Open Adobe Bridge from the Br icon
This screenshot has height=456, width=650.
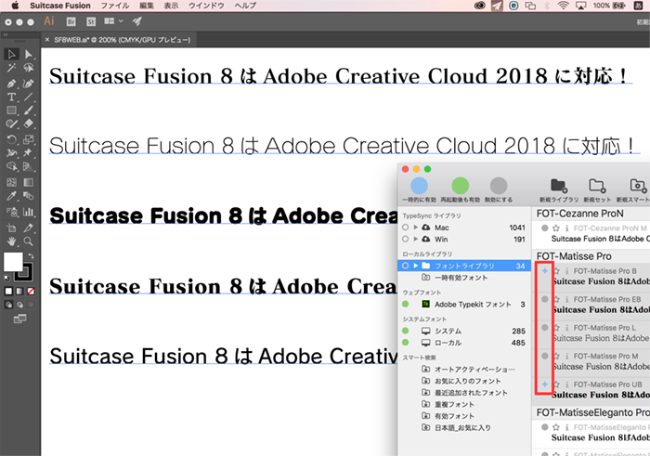tap(71, 21)
